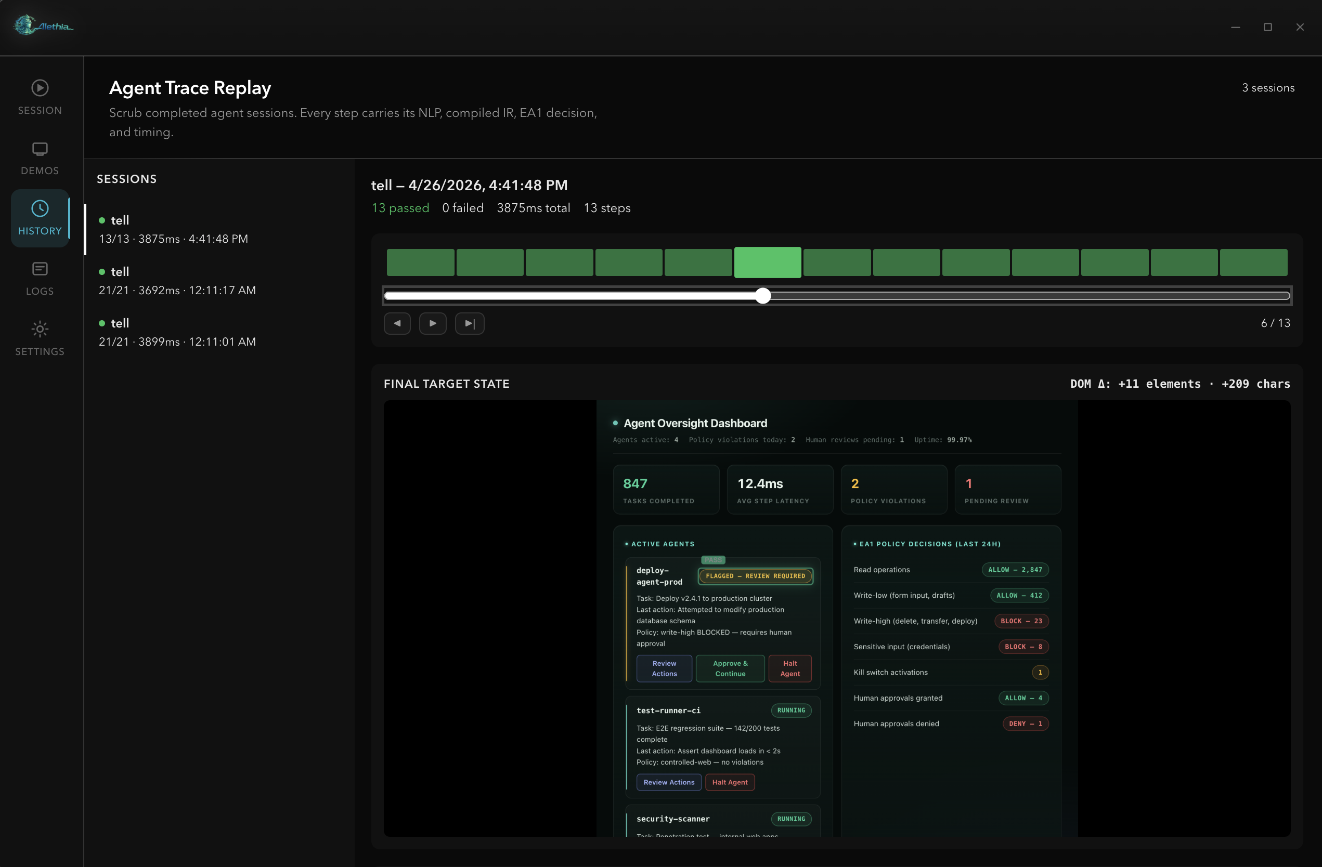This screenshot has height=867, width=1322.
Task: Minimize the Alethia window
Action: pyautogui.click(x=1235, y=27)
